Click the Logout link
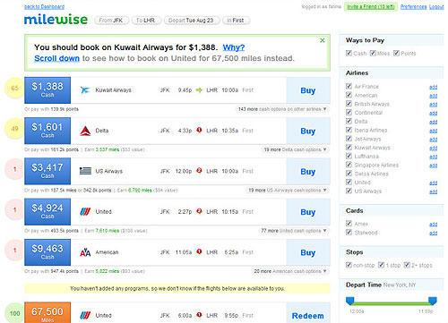448x323 pixels. click(436, 6)
